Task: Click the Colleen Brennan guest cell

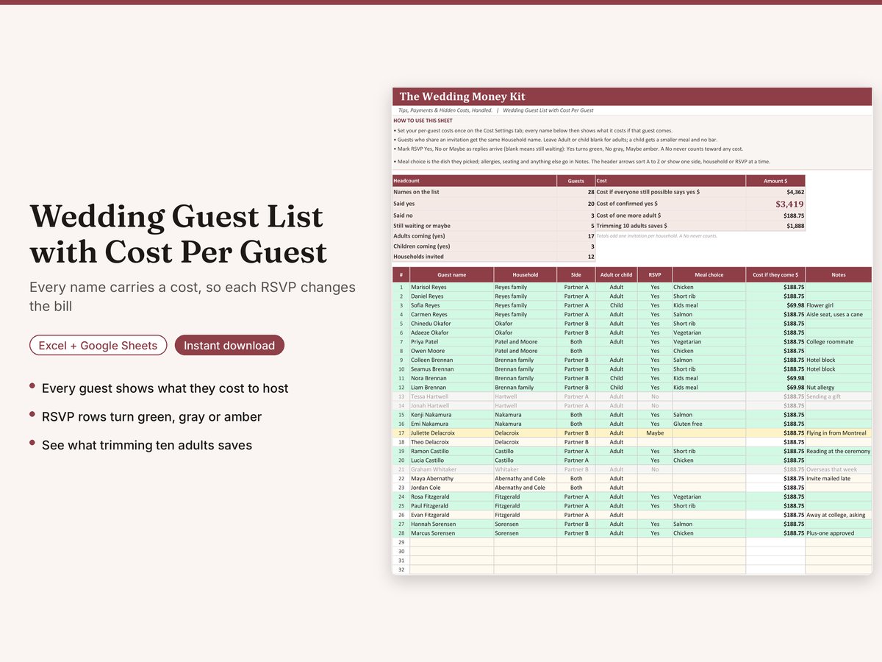Action: pos(451,360)
